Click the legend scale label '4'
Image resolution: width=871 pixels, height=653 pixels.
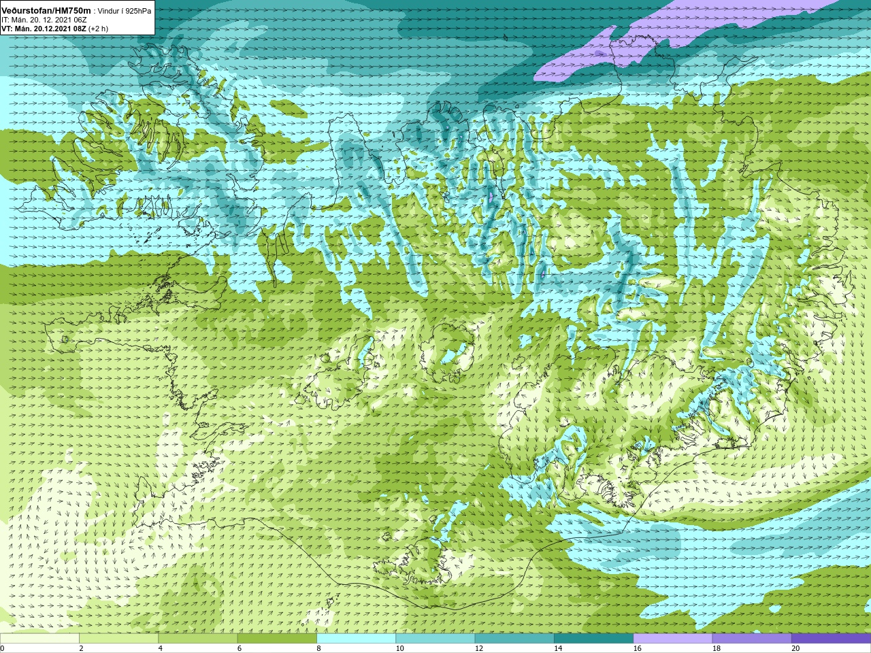tap(160, 648)
